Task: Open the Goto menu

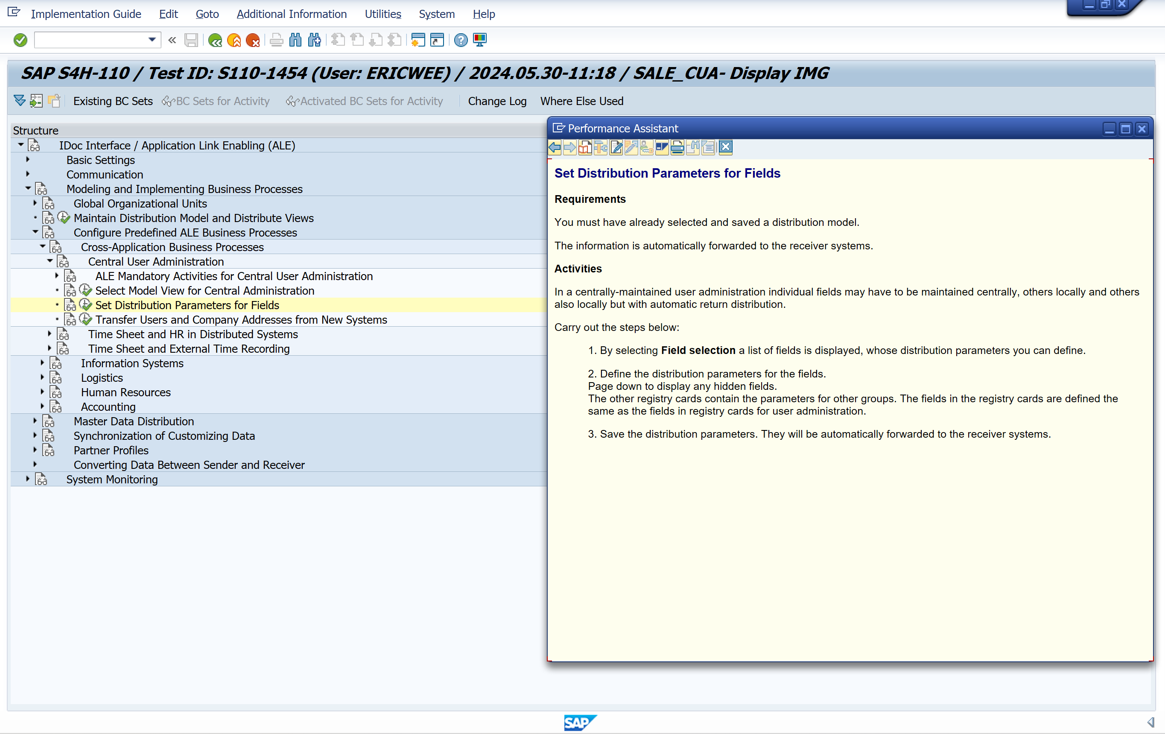Action: click(x=207, y=14)
